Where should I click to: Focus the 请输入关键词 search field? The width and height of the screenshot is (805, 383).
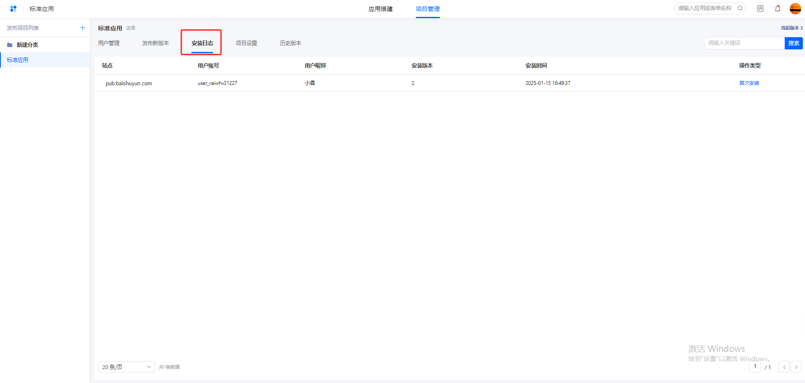744,43
